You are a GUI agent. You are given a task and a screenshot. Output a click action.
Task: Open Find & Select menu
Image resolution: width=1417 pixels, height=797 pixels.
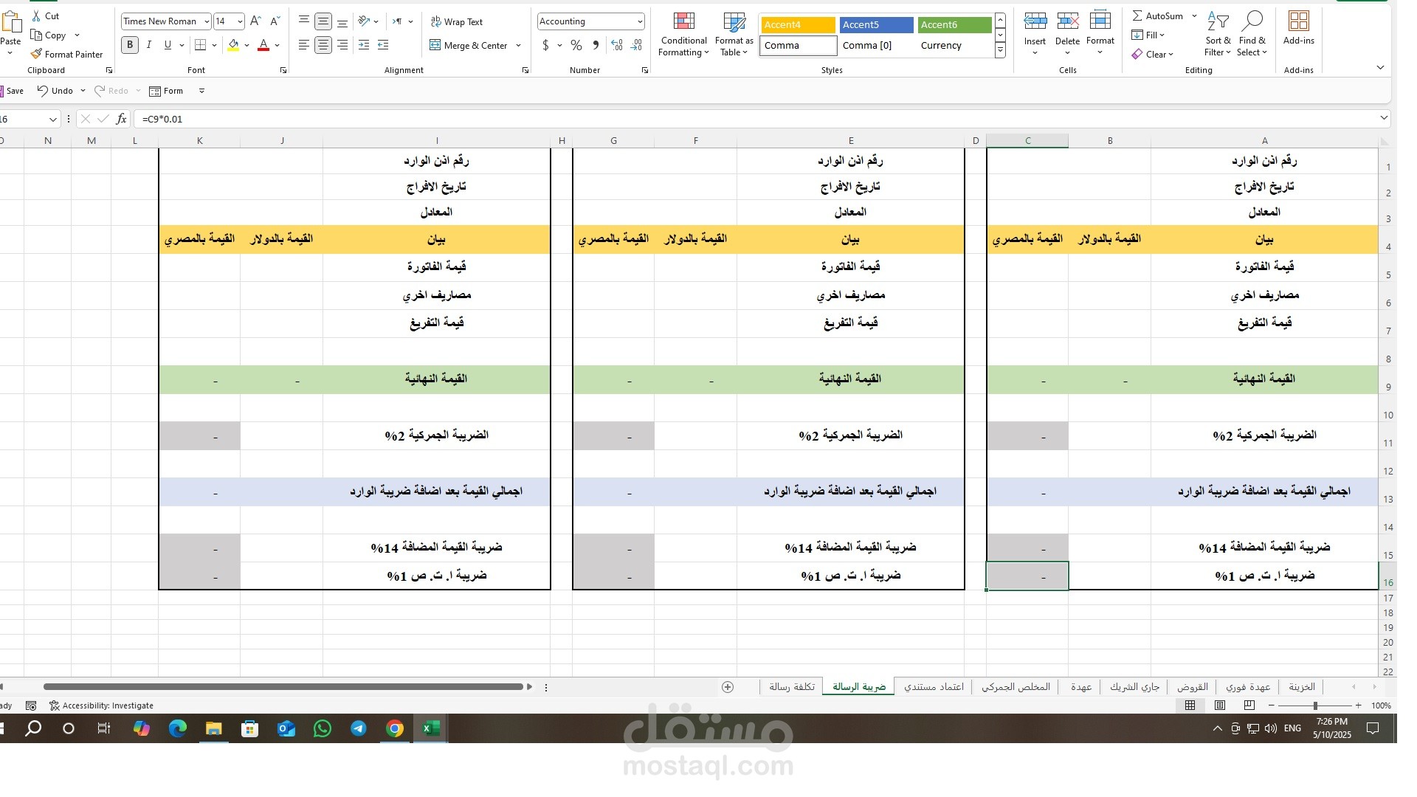click(x=1252, y=34)
